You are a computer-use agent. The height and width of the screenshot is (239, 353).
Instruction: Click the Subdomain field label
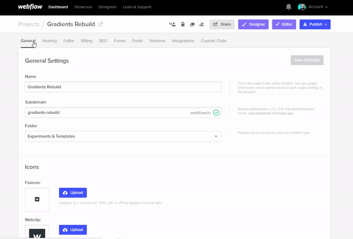[x=35, y=102]
